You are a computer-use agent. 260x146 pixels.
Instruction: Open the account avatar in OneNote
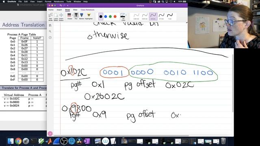click(50, 133)
